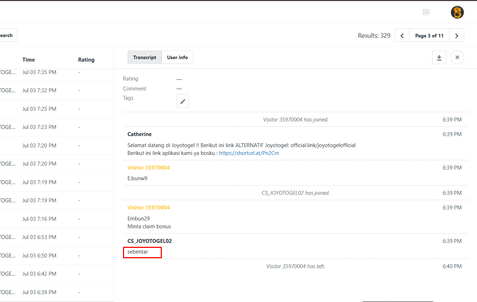The image size is (477, 302).
Task: Click the Tags field label
Action: pos(128,98)
